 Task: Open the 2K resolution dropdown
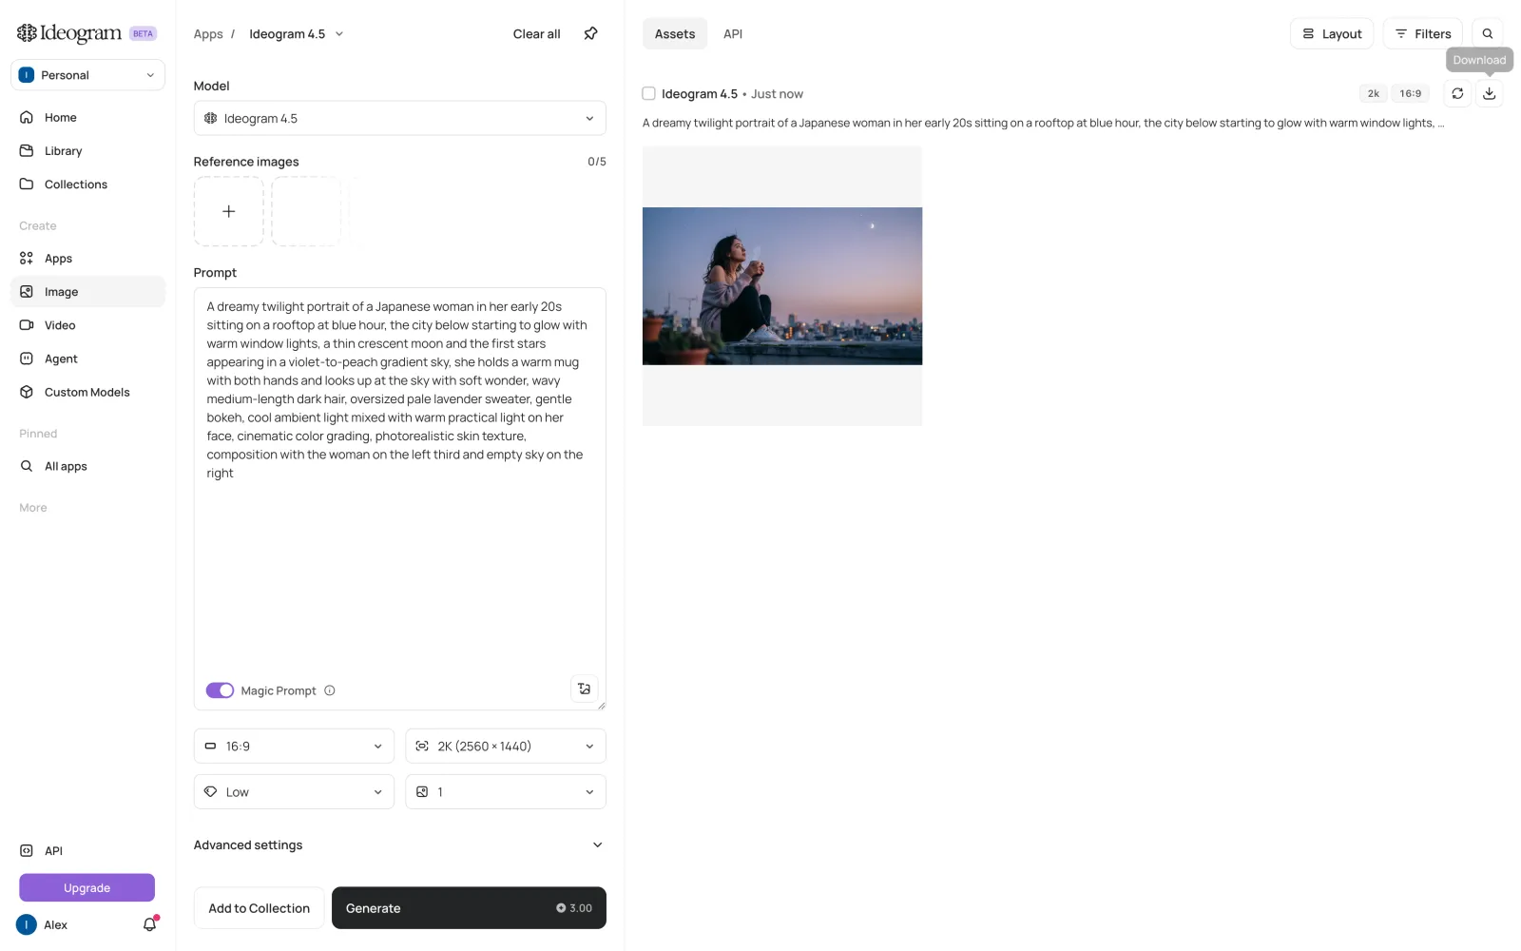coord(506,747)
